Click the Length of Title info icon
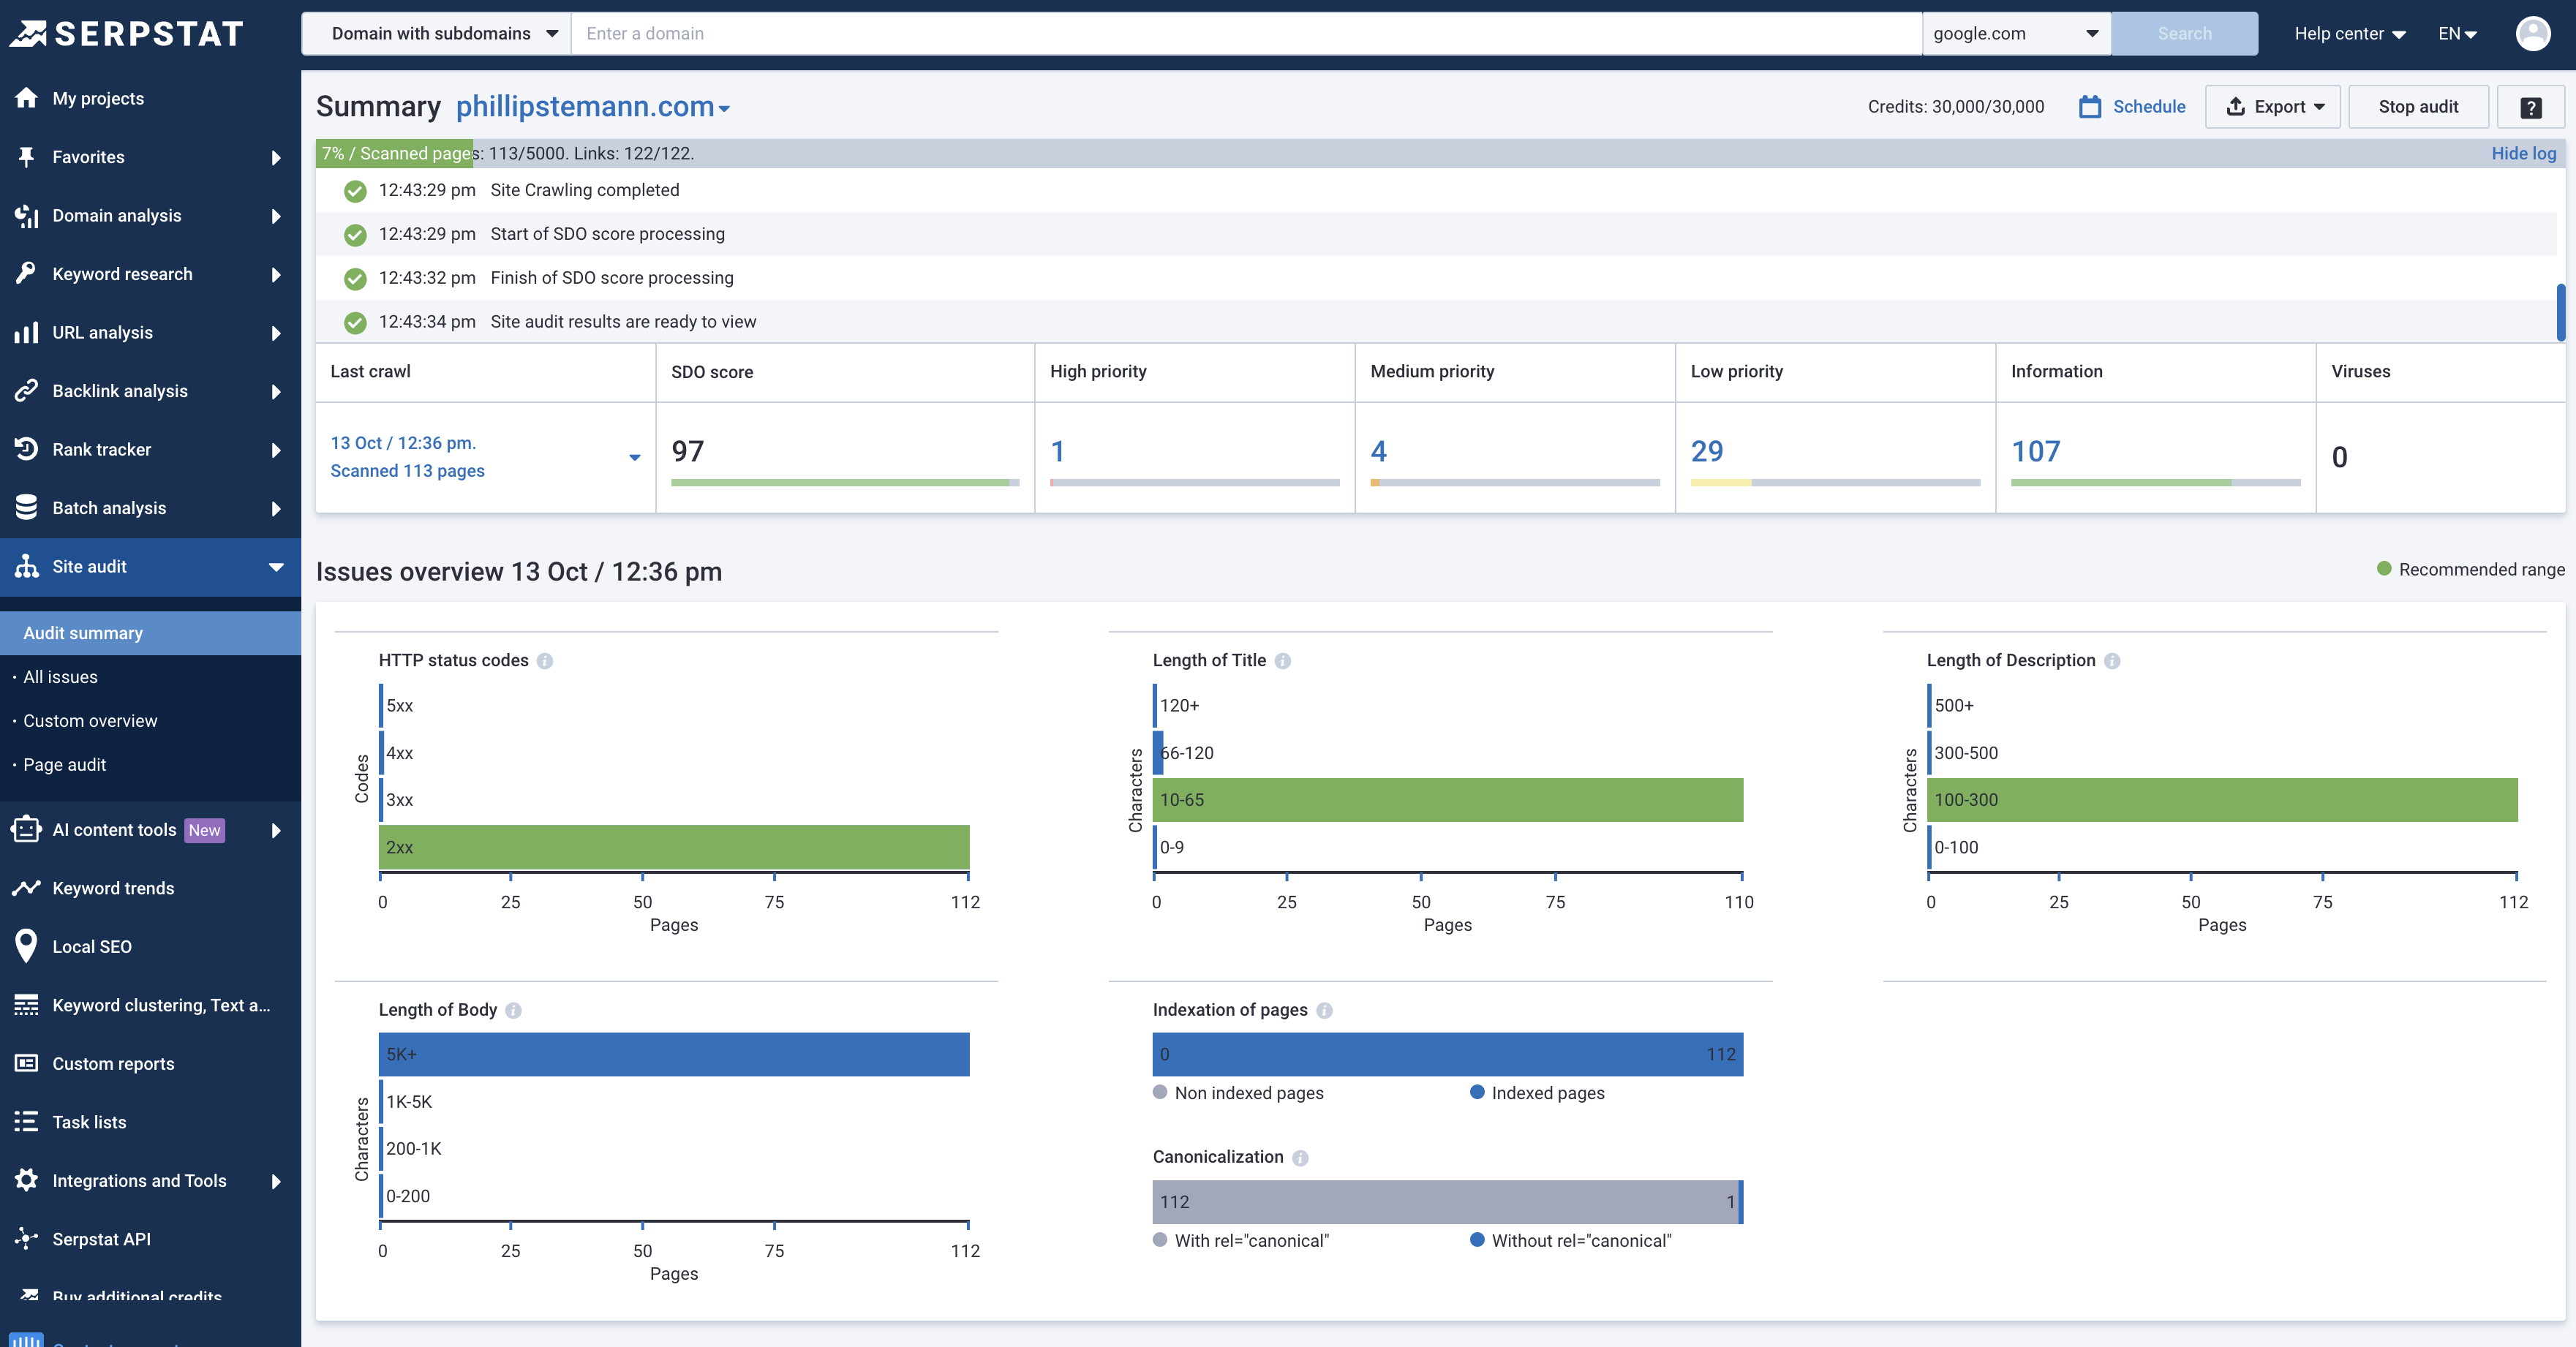 click(1283, 660)
